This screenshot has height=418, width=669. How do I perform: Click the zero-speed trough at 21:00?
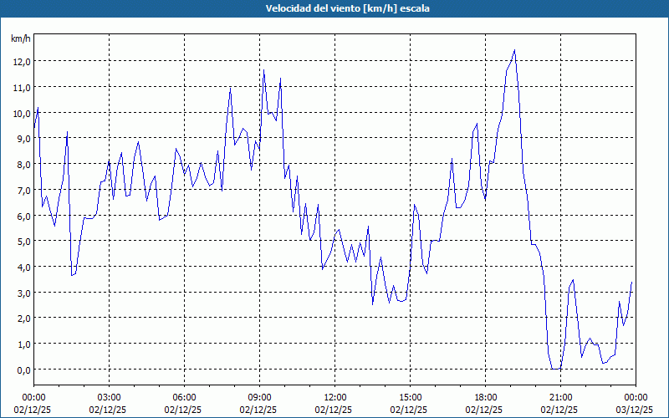555,369
